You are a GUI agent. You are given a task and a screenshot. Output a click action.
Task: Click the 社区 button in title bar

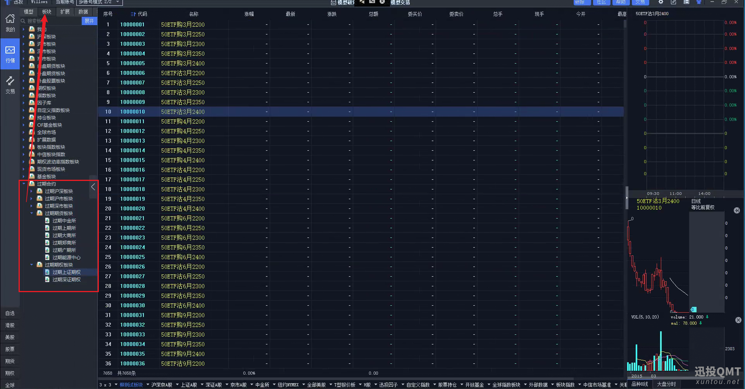(601, 2)
